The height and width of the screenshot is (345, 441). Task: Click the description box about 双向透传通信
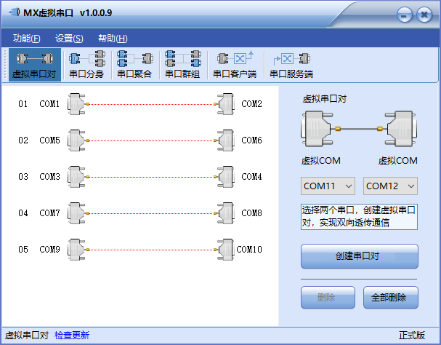(359, 217)
